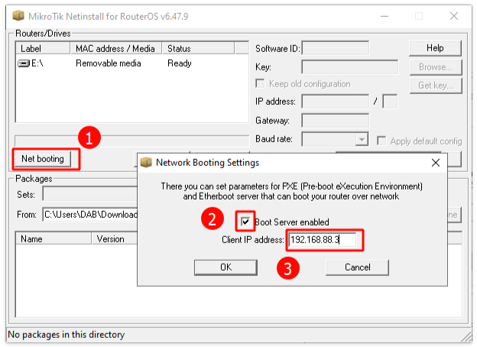Open the Baud rate dropdown
The height and width of the screenshot is (347, 477).
point(362,139)
